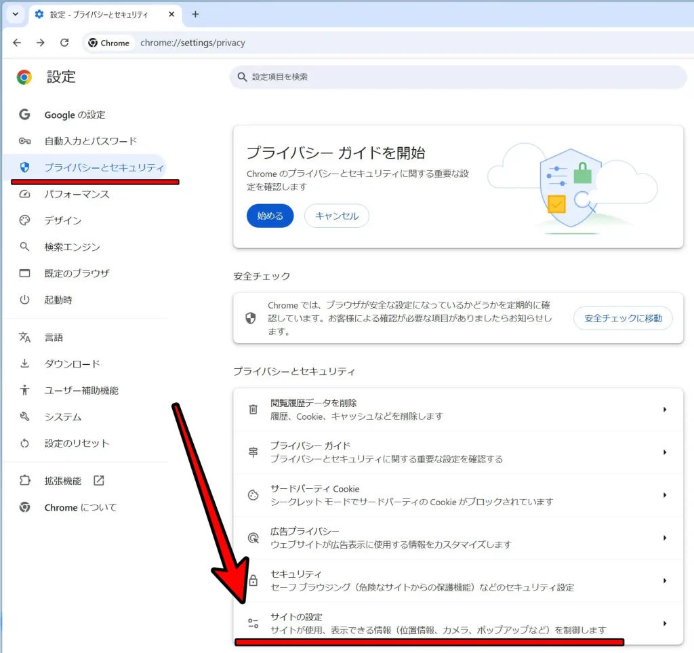Click the プライバシーとセキュリティ shield icon
This screenshot has width=694, height=653.
tap(24, 167)
